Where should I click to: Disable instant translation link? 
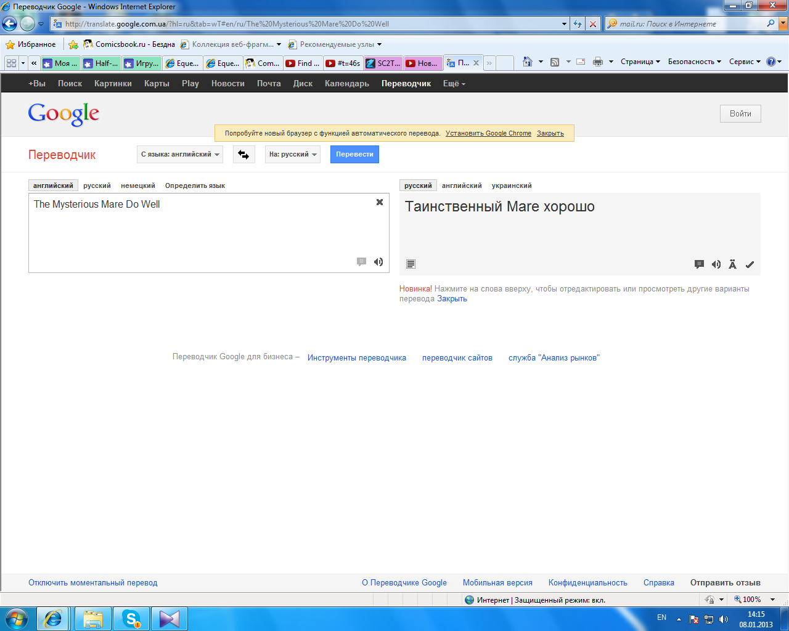(x=93, y=582)
